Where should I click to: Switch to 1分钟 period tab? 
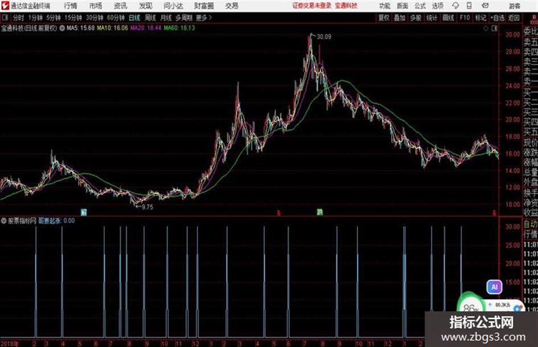click(35, 18)
